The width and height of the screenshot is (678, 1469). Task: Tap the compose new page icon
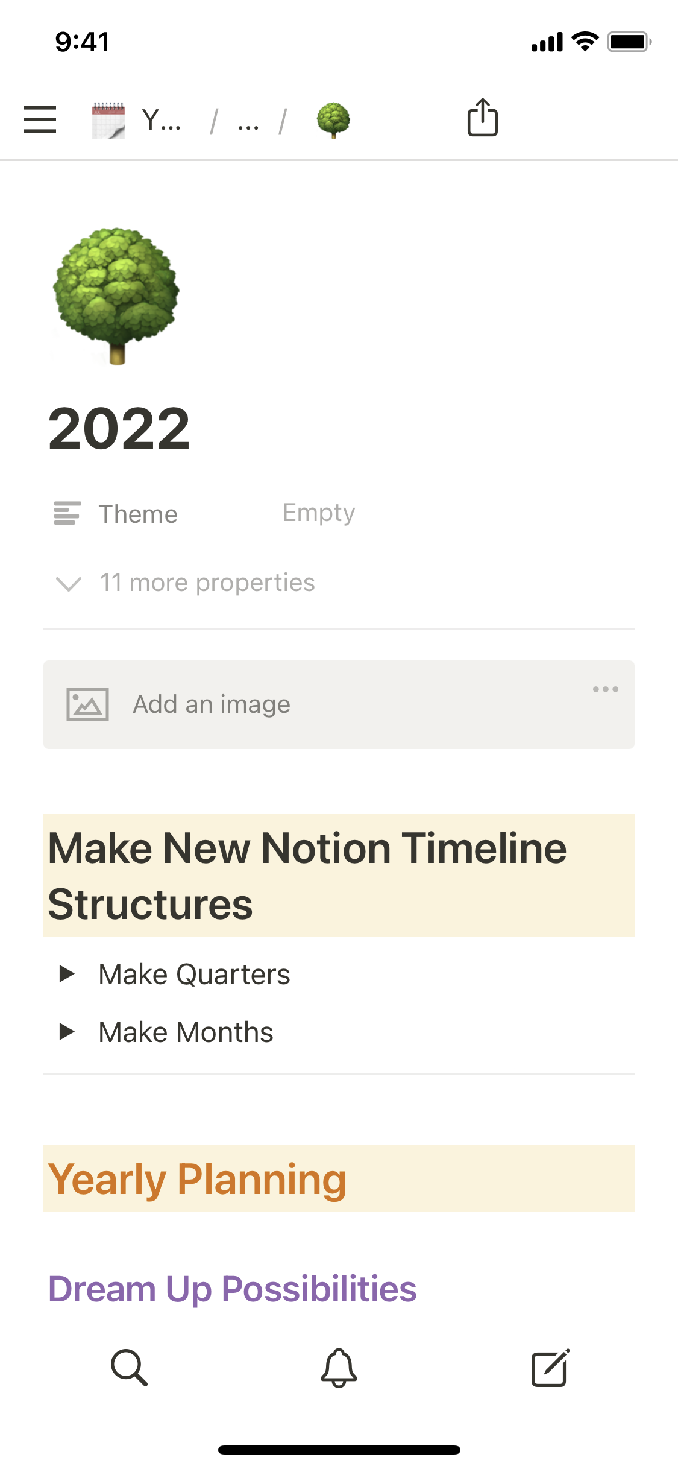click(550, 1368)
